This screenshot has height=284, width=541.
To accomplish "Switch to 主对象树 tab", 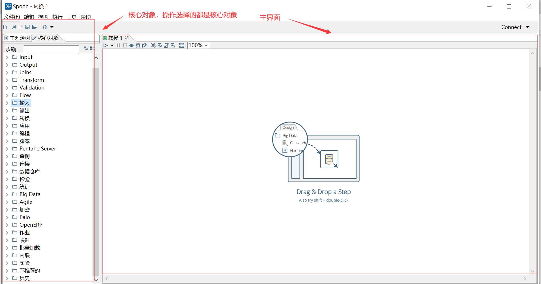I will point(17,38).
